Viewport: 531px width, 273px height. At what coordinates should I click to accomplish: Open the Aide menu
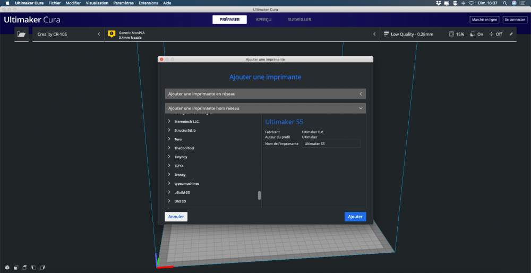click(167, 3)
